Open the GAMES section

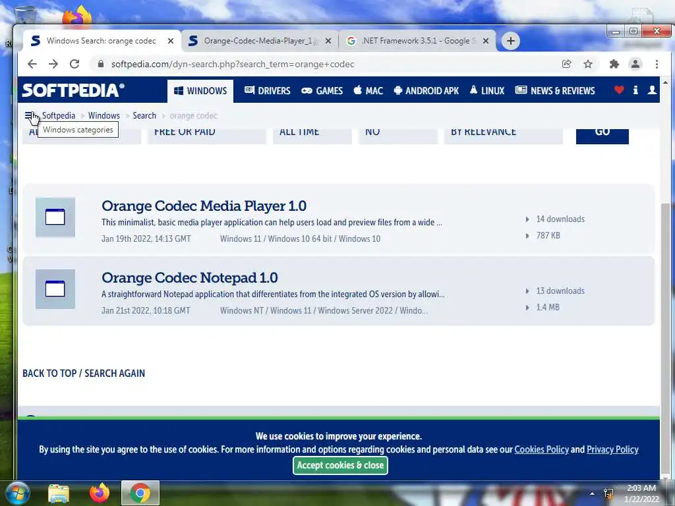pos(322,91)
